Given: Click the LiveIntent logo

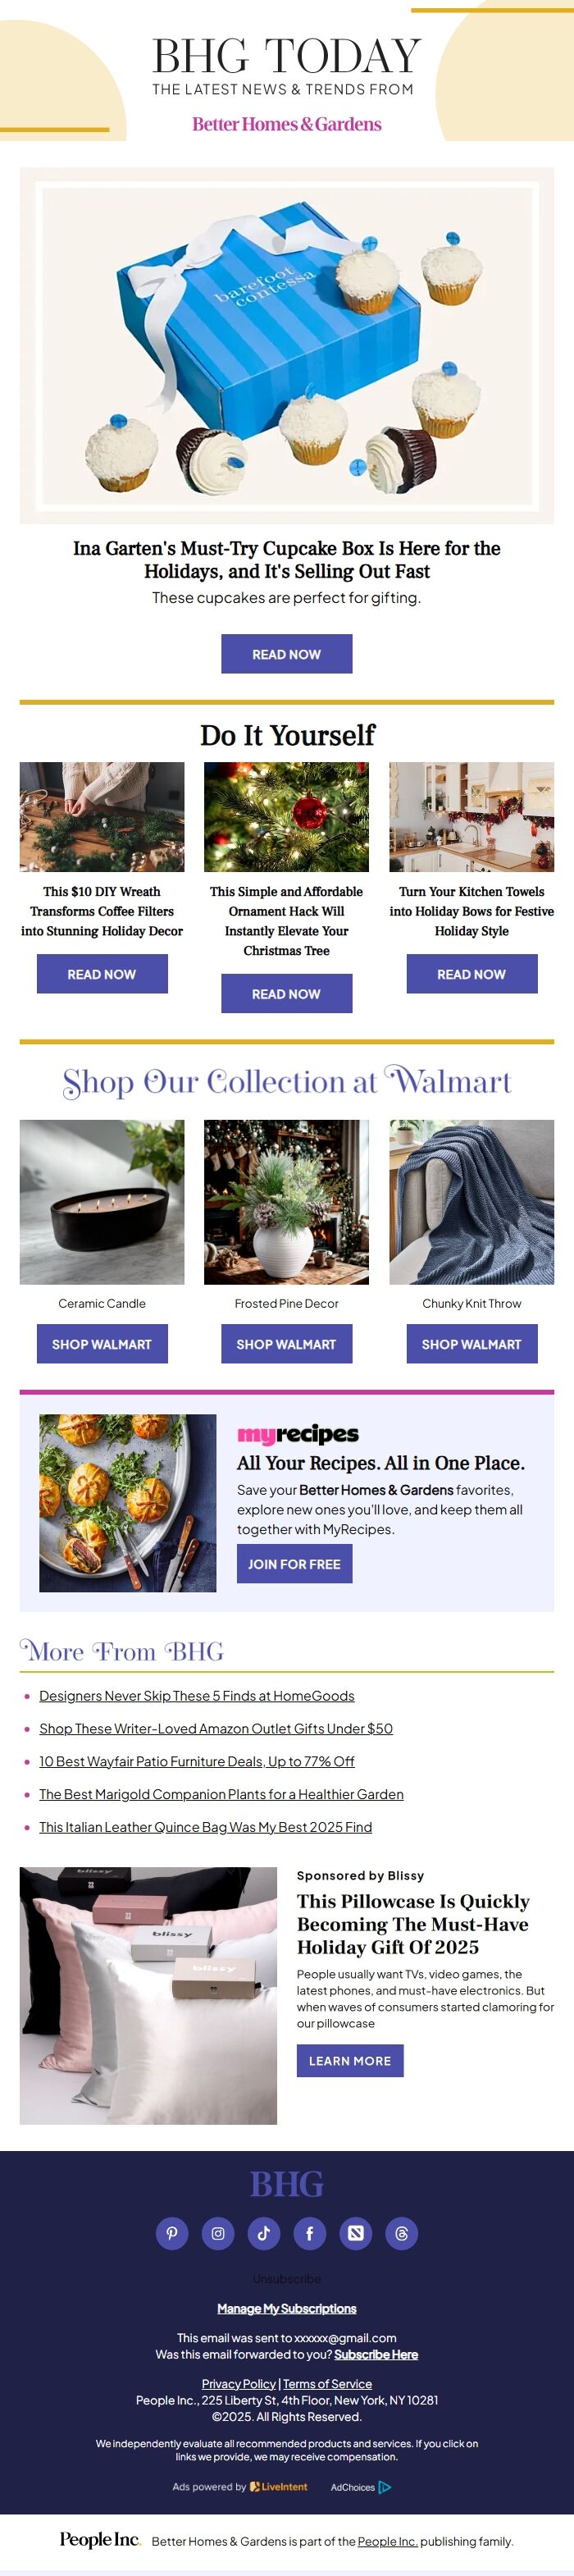Looking at the screenshot, I should point(279,2487).
